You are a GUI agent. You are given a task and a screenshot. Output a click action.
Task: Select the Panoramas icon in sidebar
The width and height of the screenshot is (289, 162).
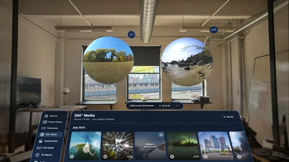[x=43, y=128]
